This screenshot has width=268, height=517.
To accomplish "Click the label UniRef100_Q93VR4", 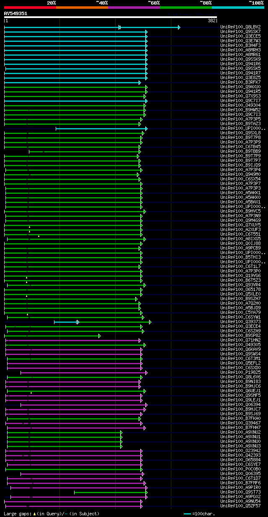I will tap(240, 285).
